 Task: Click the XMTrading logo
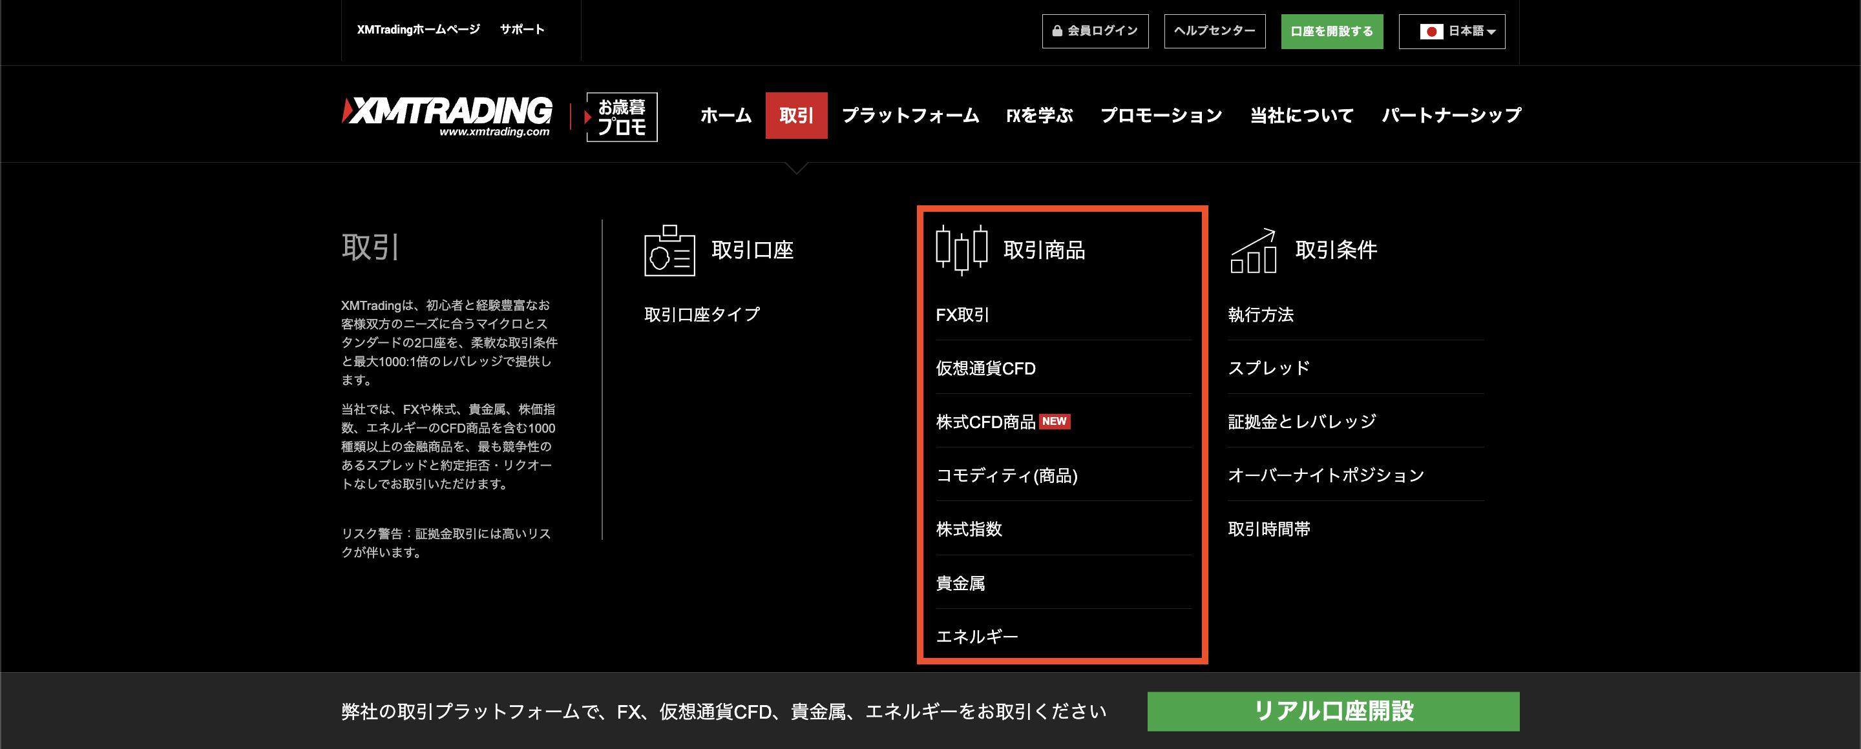click(447, 116)
